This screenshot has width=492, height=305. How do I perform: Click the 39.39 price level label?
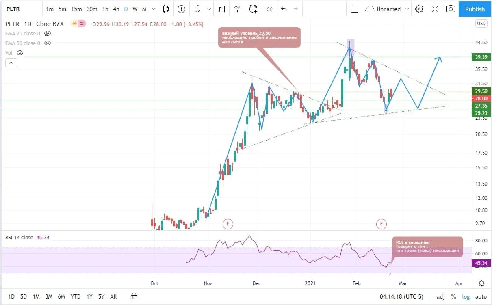click(481, 57)
